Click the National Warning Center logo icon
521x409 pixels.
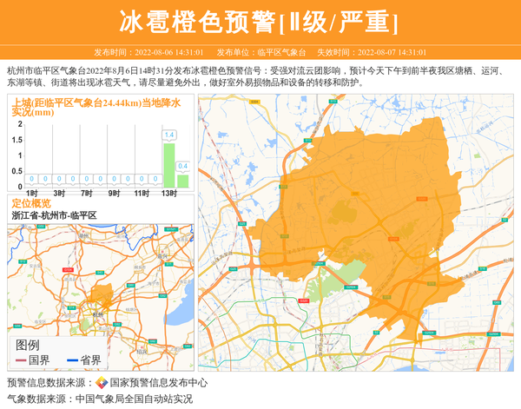101,383
